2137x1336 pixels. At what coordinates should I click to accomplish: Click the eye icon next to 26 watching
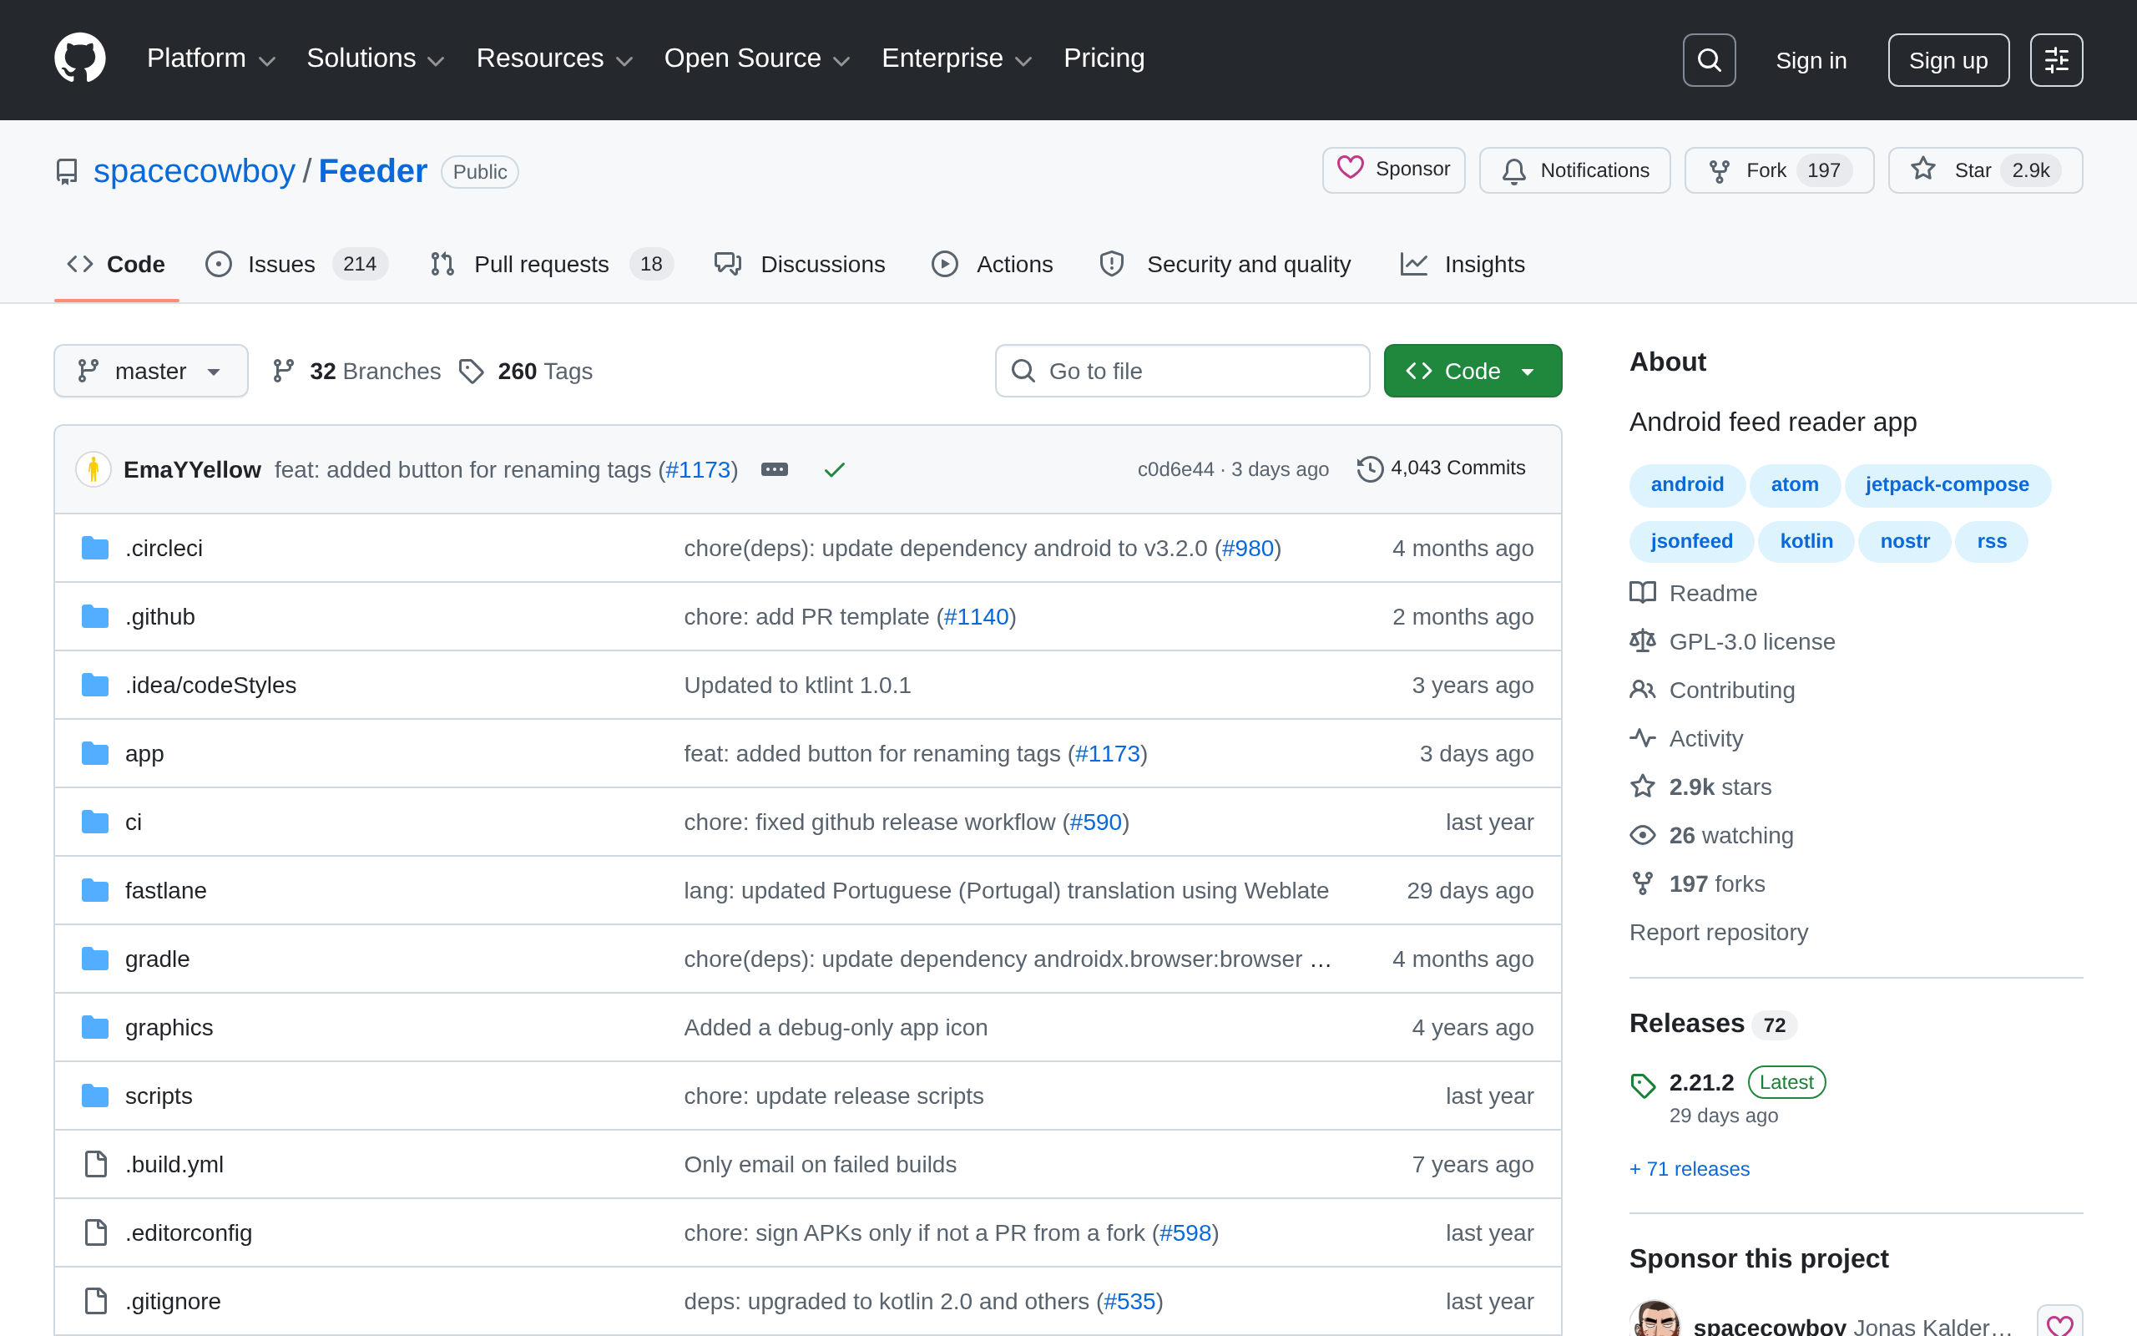click(x=1643, y=835)
